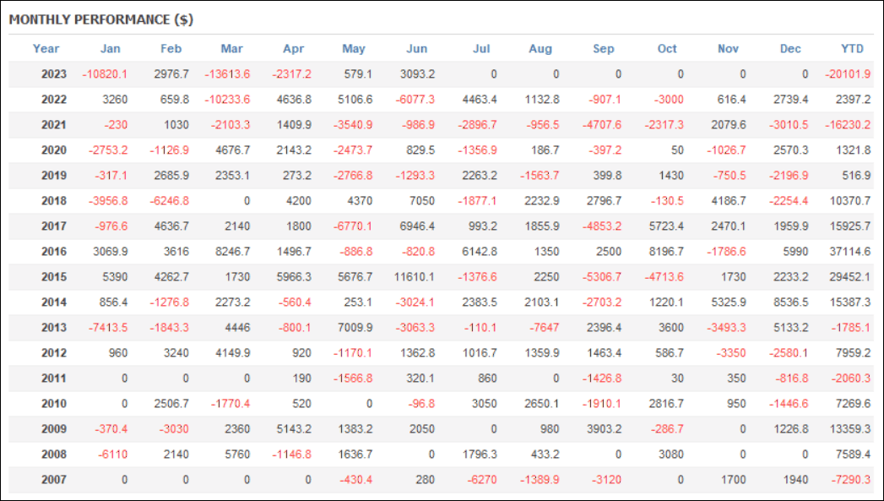This screenshot has height=501, width=884.
Task: Select the 2007 year row label
Action: pyautogui.click(x=53, y=480)
